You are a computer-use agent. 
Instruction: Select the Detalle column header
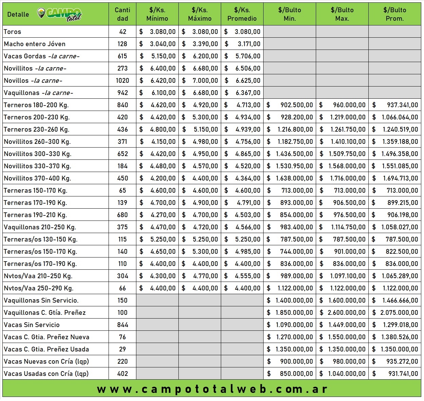18,14
